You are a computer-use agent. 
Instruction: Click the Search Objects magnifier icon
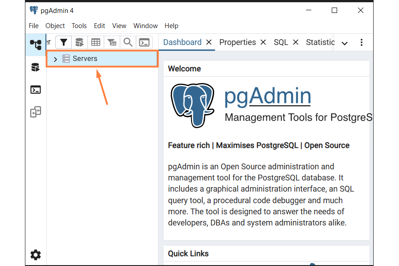(x=128, y=42)
